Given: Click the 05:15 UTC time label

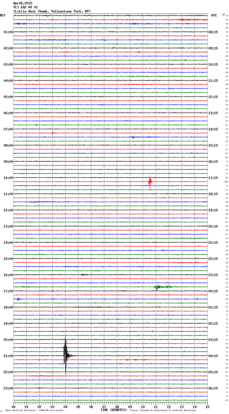Looking at the screenshot, I should click(213, 372).
